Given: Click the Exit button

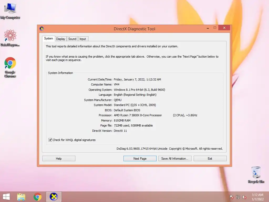Looking at the screenshot, I should click(x=210, y=159).
